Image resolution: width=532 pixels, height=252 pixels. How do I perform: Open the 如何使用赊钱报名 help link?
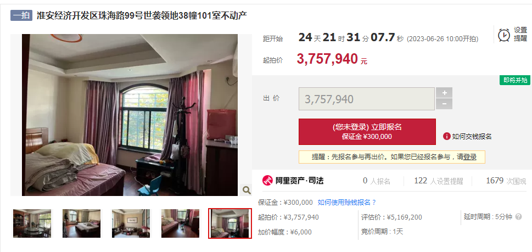coord(347,203)
